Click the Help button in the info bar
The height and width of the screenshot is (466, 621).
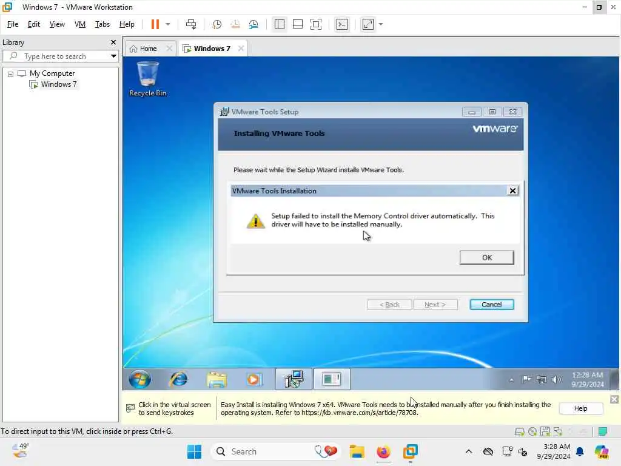[x=580, y=408]
